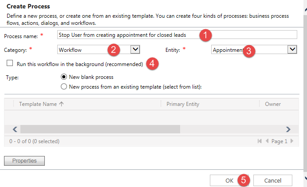307x187 pixels.
Task: Click the next page arrow after Page 1
Action: (291, 141)
